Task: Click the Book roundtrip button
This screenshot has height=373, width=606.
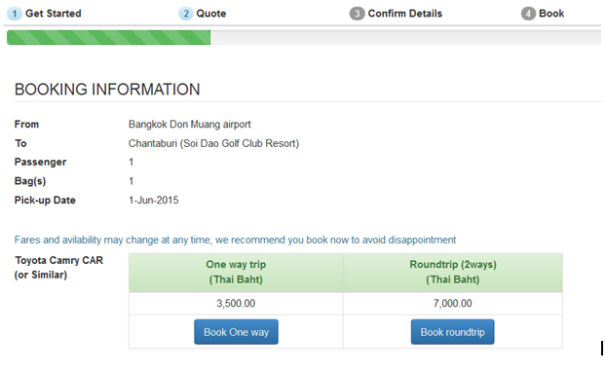Action: pos(453,332)
